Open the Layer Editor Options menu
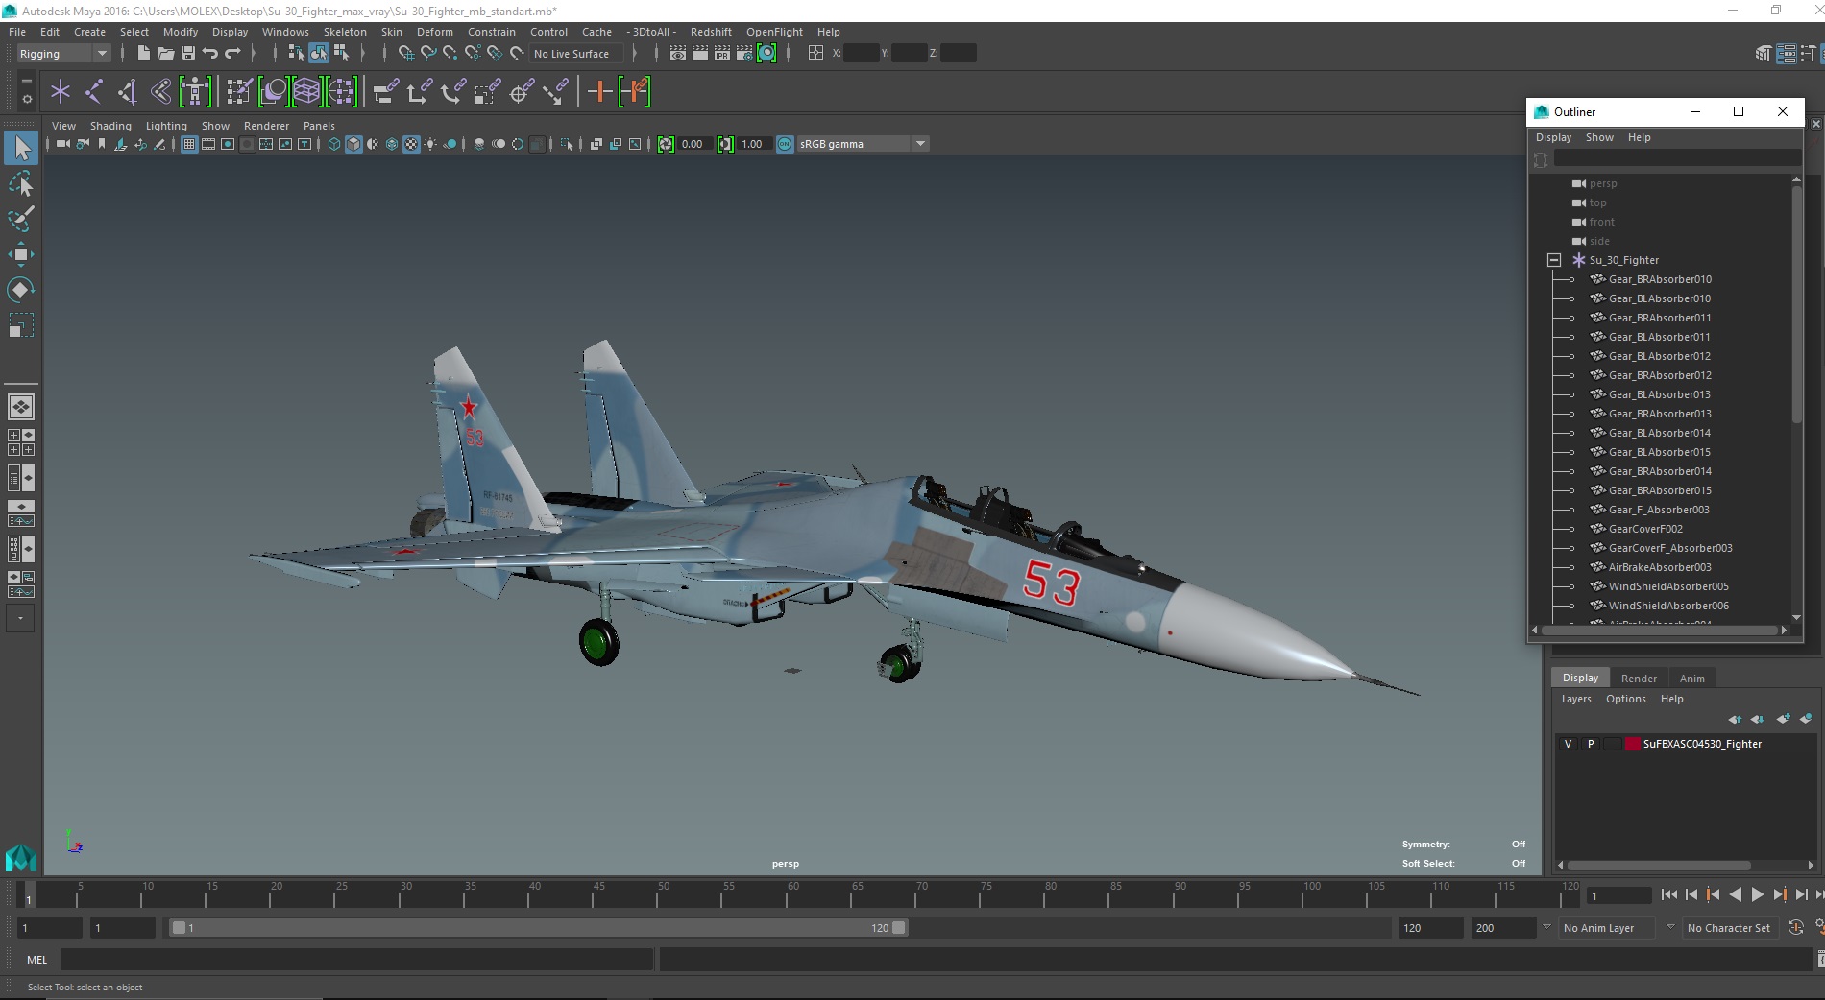Screen dimensions: 1825x1000 [x=1625, y=699]
